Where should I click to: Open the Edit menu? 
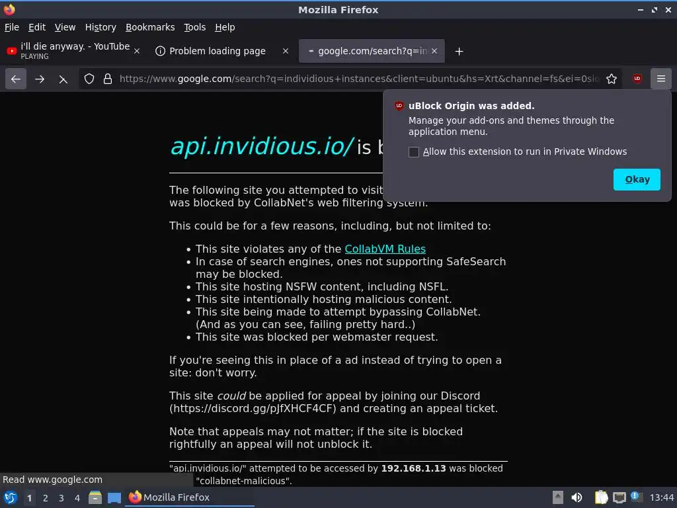point(37,27)
